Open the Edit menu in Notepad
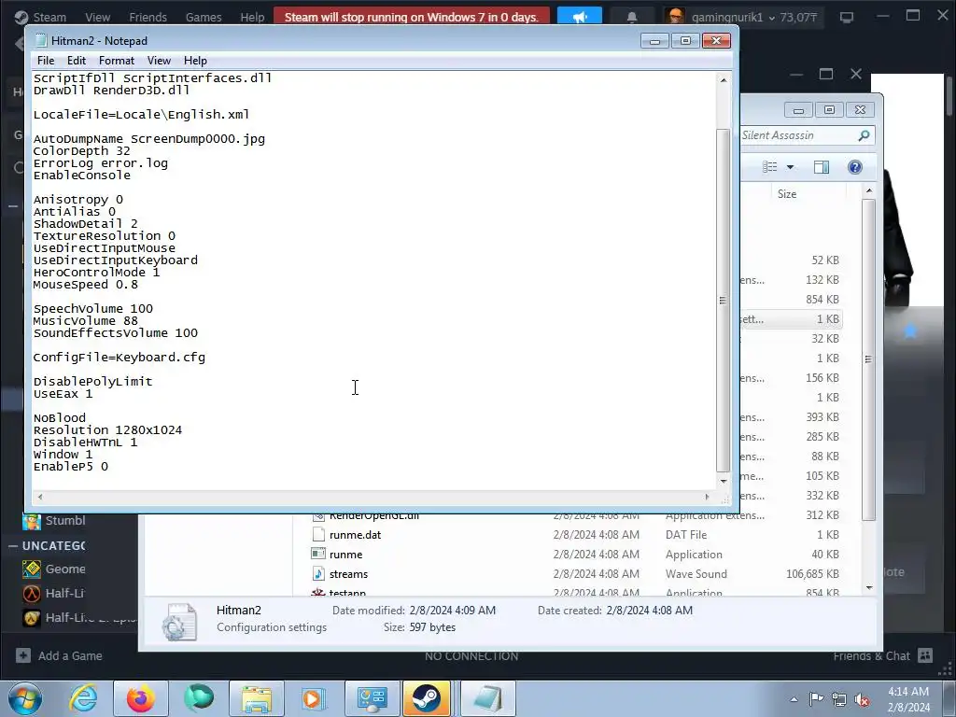The image size is (956, 717). (x=77, y=61)
